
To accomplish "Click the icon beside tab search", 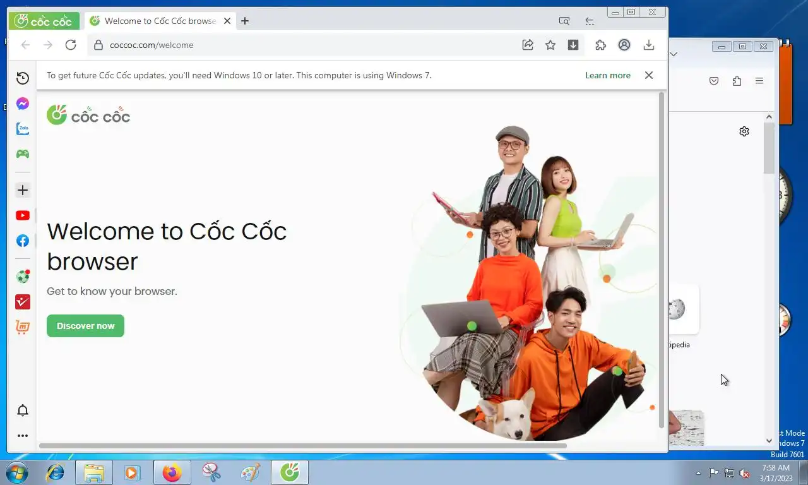I will (x=590, y=21).
